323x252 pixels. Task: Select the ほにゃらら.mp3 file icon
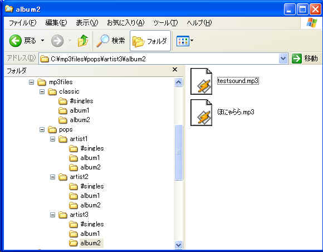201,113
